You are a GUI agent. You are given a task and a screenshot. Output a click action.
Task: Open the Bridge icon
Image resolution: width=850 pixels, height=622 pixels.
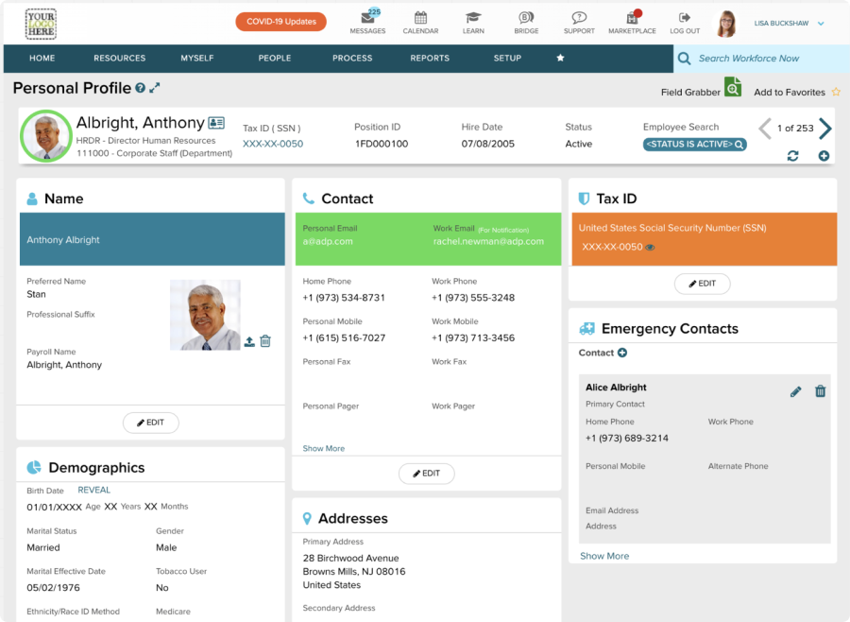526,18
